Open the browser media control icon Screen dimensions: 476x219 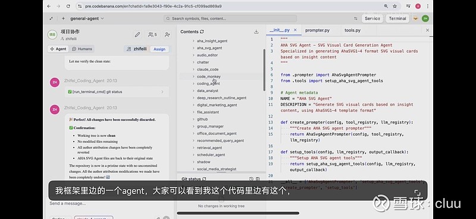[x=409, y=6]
